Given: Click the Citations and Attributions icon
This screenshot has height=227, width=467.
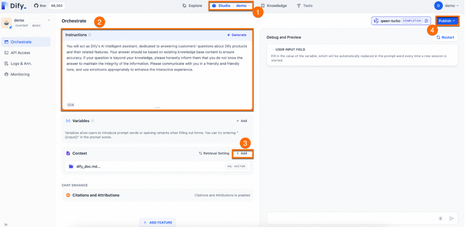Looking at the screenshot, I should tap(68, 195).
